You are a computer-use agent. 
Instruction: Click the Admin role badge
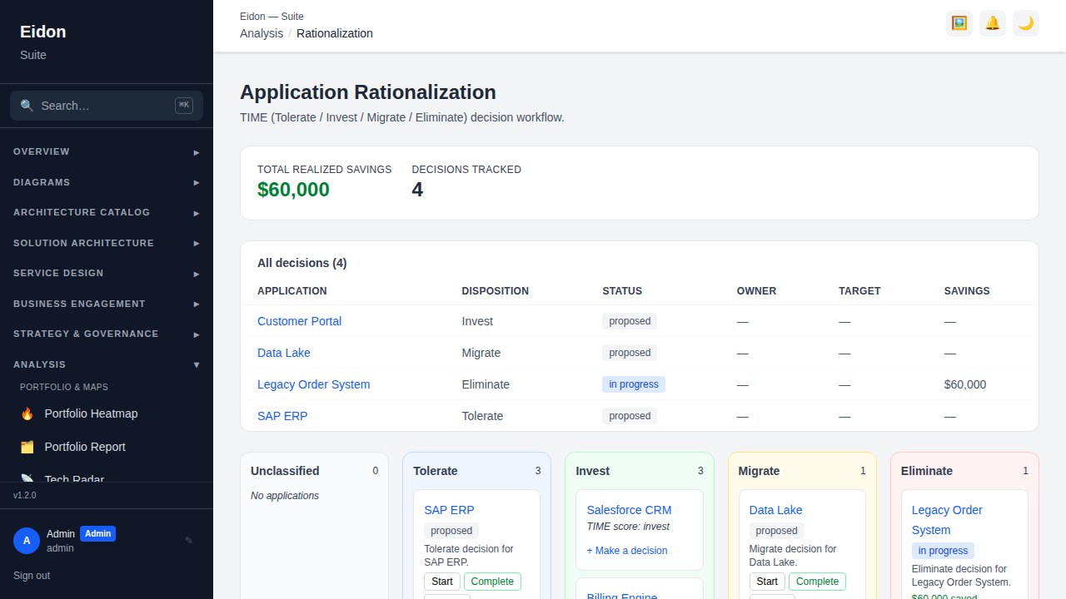coord(97,534)
